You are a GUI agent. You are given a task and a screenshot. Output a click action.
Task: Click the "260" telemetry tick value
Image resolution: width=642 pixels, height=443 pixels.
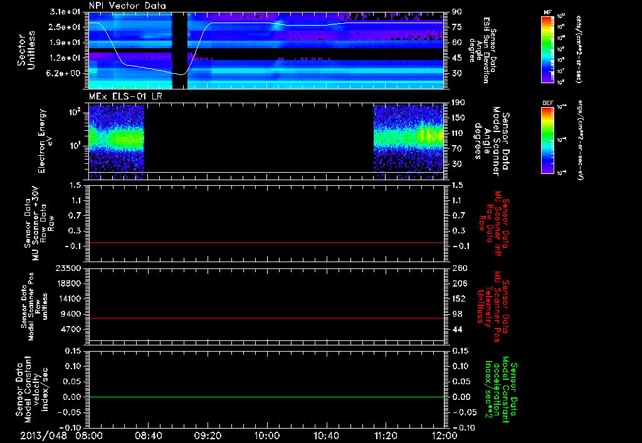point(459,268)
